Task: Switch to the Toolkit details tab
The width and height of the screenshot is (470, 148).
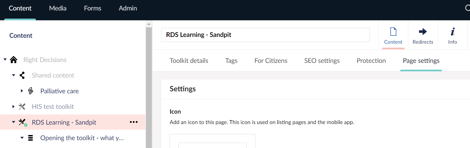Action: [189, 61]
